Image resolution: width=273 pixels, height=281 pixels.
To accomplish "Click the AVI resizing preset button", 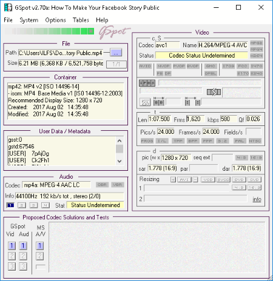I will pyautogui.click(x=184, y=179).
